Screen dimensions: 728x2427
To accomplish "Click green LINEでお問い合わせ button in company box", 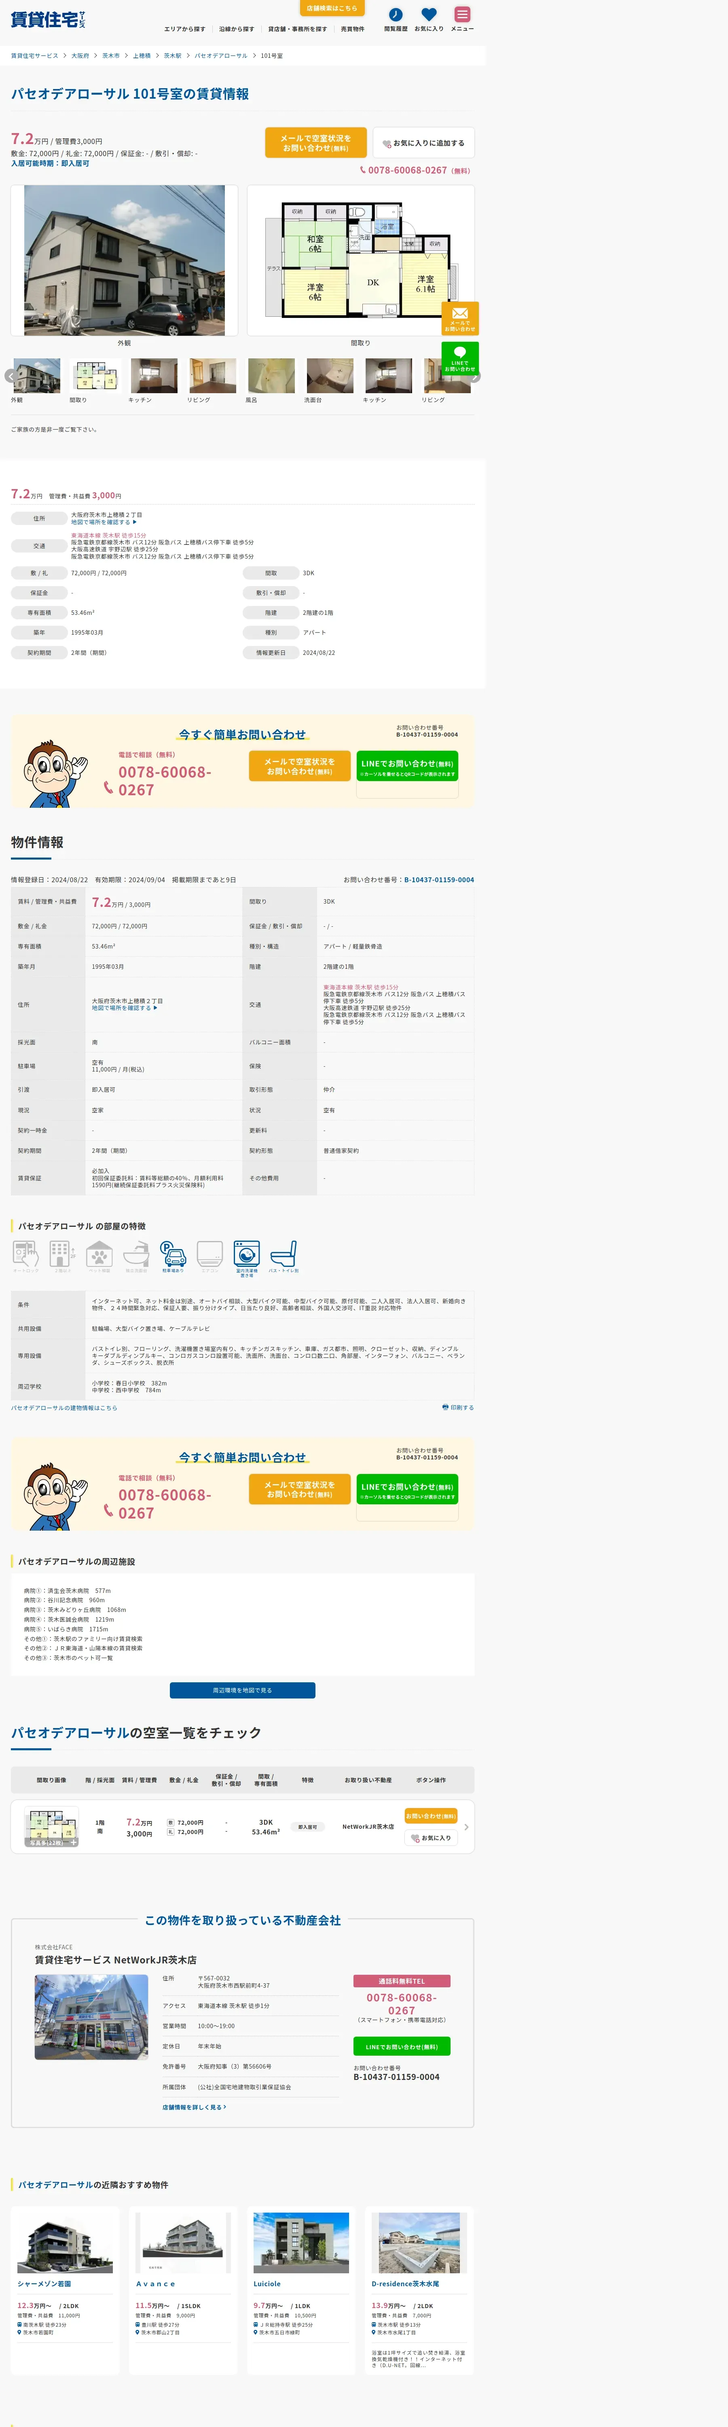I will coord(402,2046).
